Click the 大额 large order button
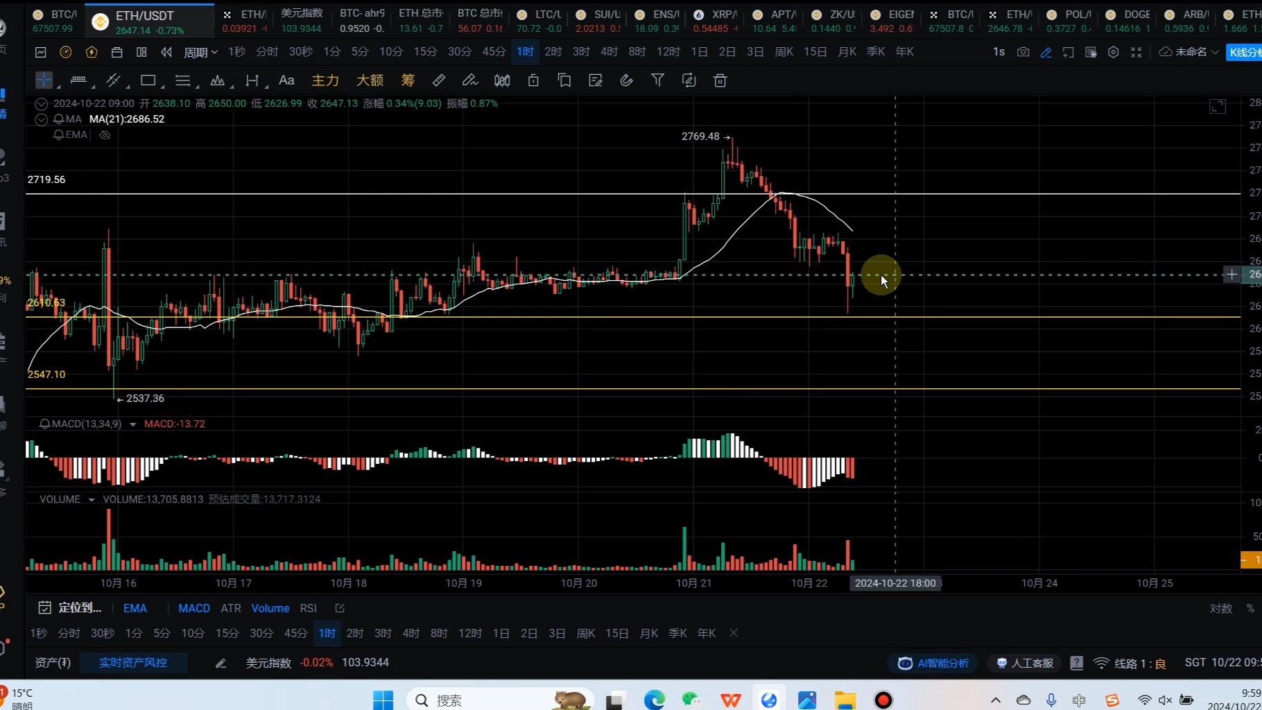Viewport: 1262px width, 710px height. pyautogui.click(x=370, y=80)
